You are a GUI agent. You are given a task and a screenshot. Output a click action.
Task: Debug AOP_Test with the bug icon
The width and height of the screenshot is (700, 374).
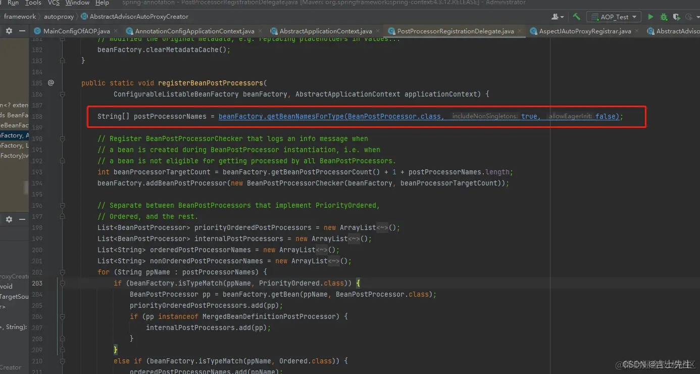pyautogui.click(x=664, y=17)
